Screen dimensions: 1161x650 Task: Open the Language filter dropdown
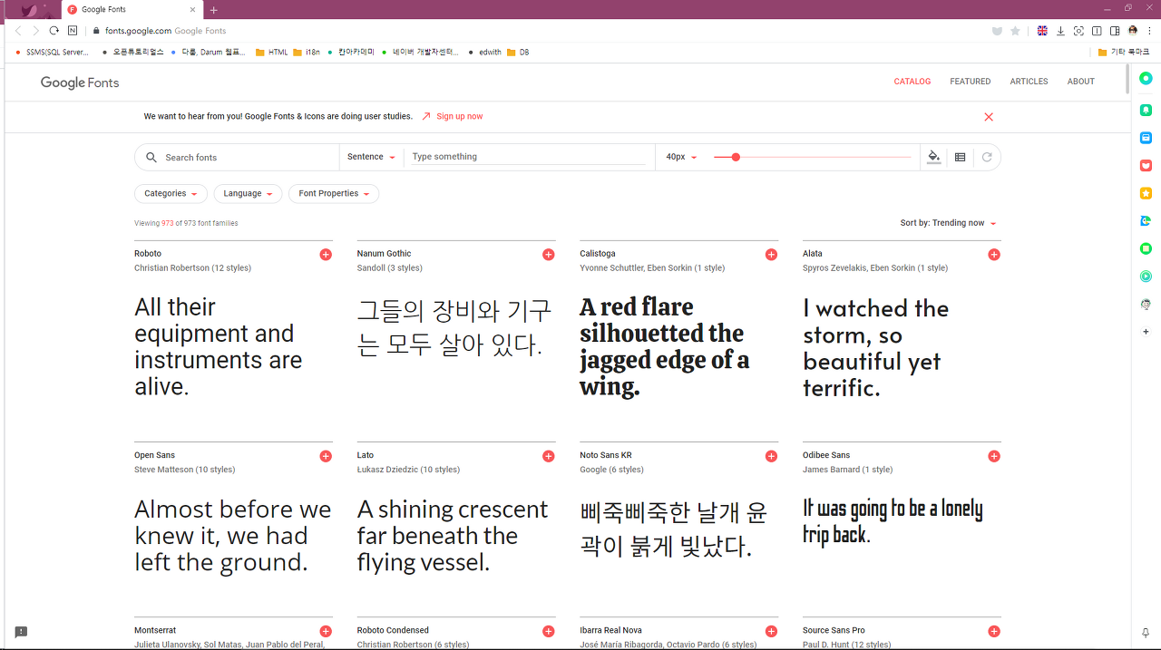point(249,194)
